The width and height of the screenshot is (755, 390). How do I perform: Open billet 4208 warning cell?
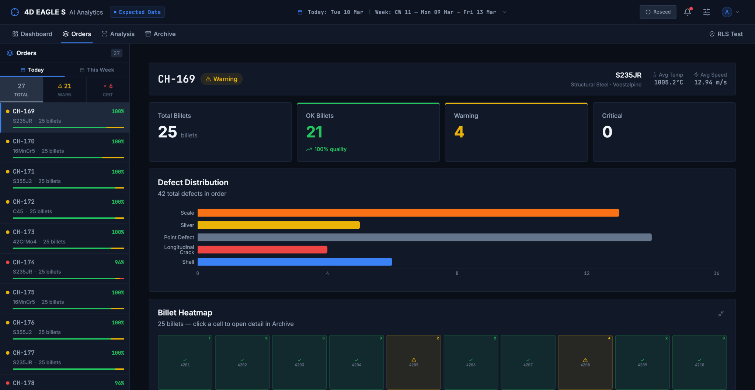click(585, 362)
